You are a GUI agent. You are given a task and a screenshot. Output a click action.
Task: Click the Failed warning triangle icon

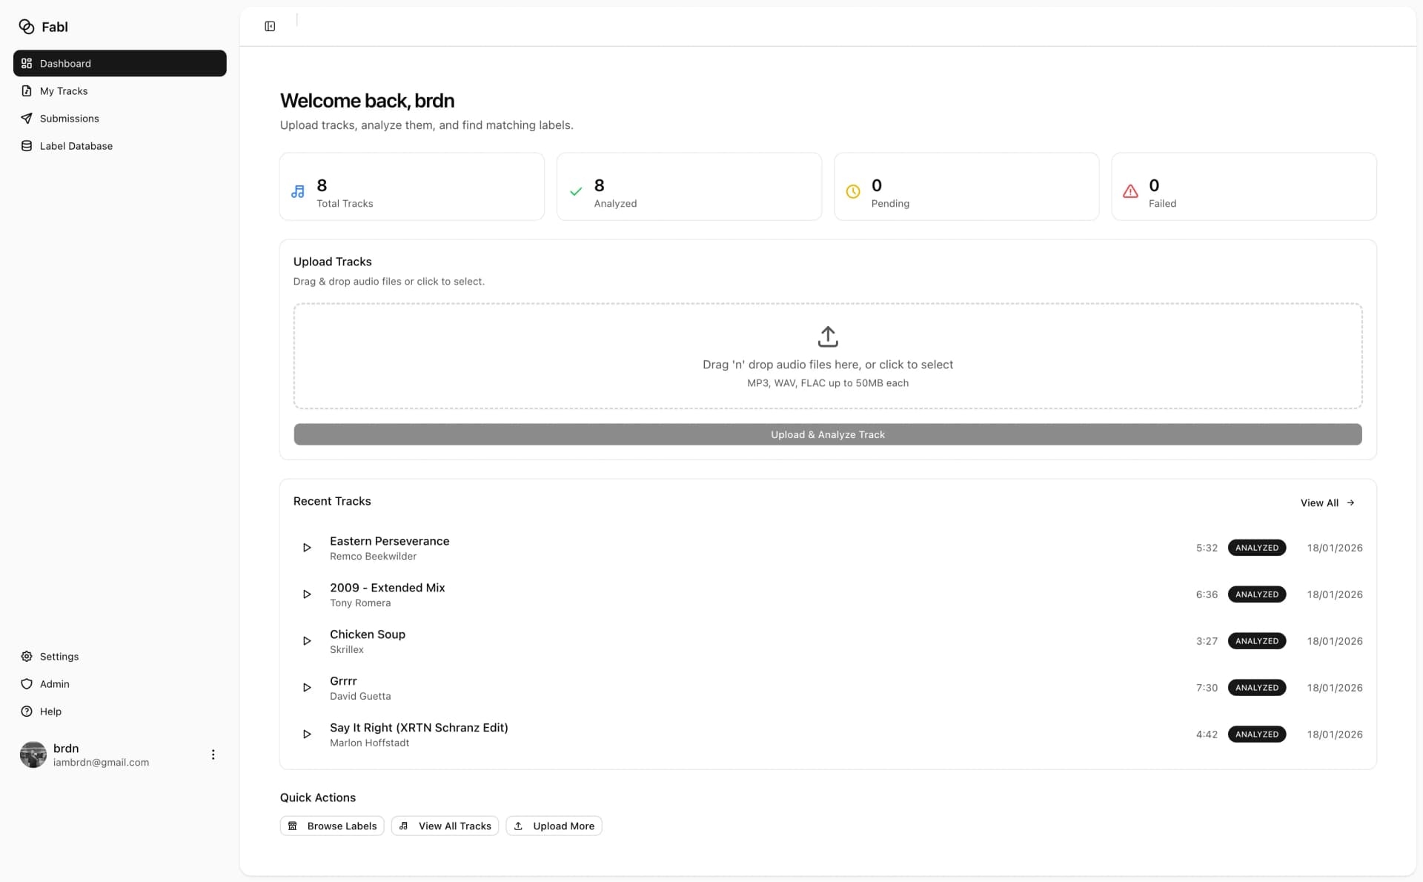pyautogui.click(x=1130, y=191)
